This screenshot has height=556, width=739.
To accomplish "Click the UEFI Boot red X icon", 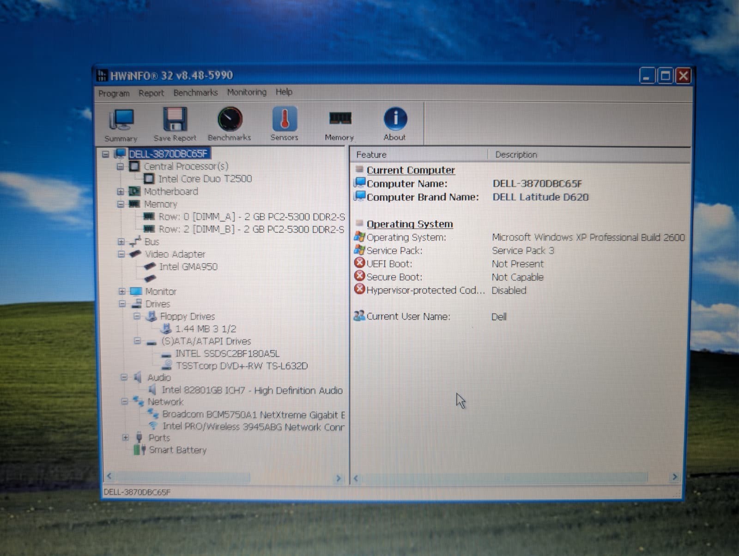I will click(x=359, y=263).
